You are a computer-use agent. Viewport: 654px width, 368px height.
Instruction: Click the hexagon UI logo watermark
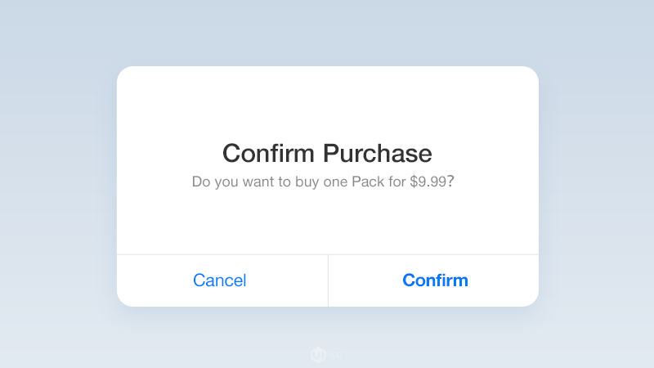point(318,355)
